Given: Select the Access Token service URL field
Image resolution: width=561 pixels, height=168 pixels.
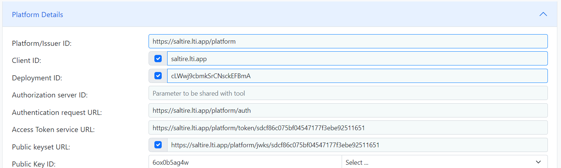Looking at the screenshot, I should pos(348,128).
